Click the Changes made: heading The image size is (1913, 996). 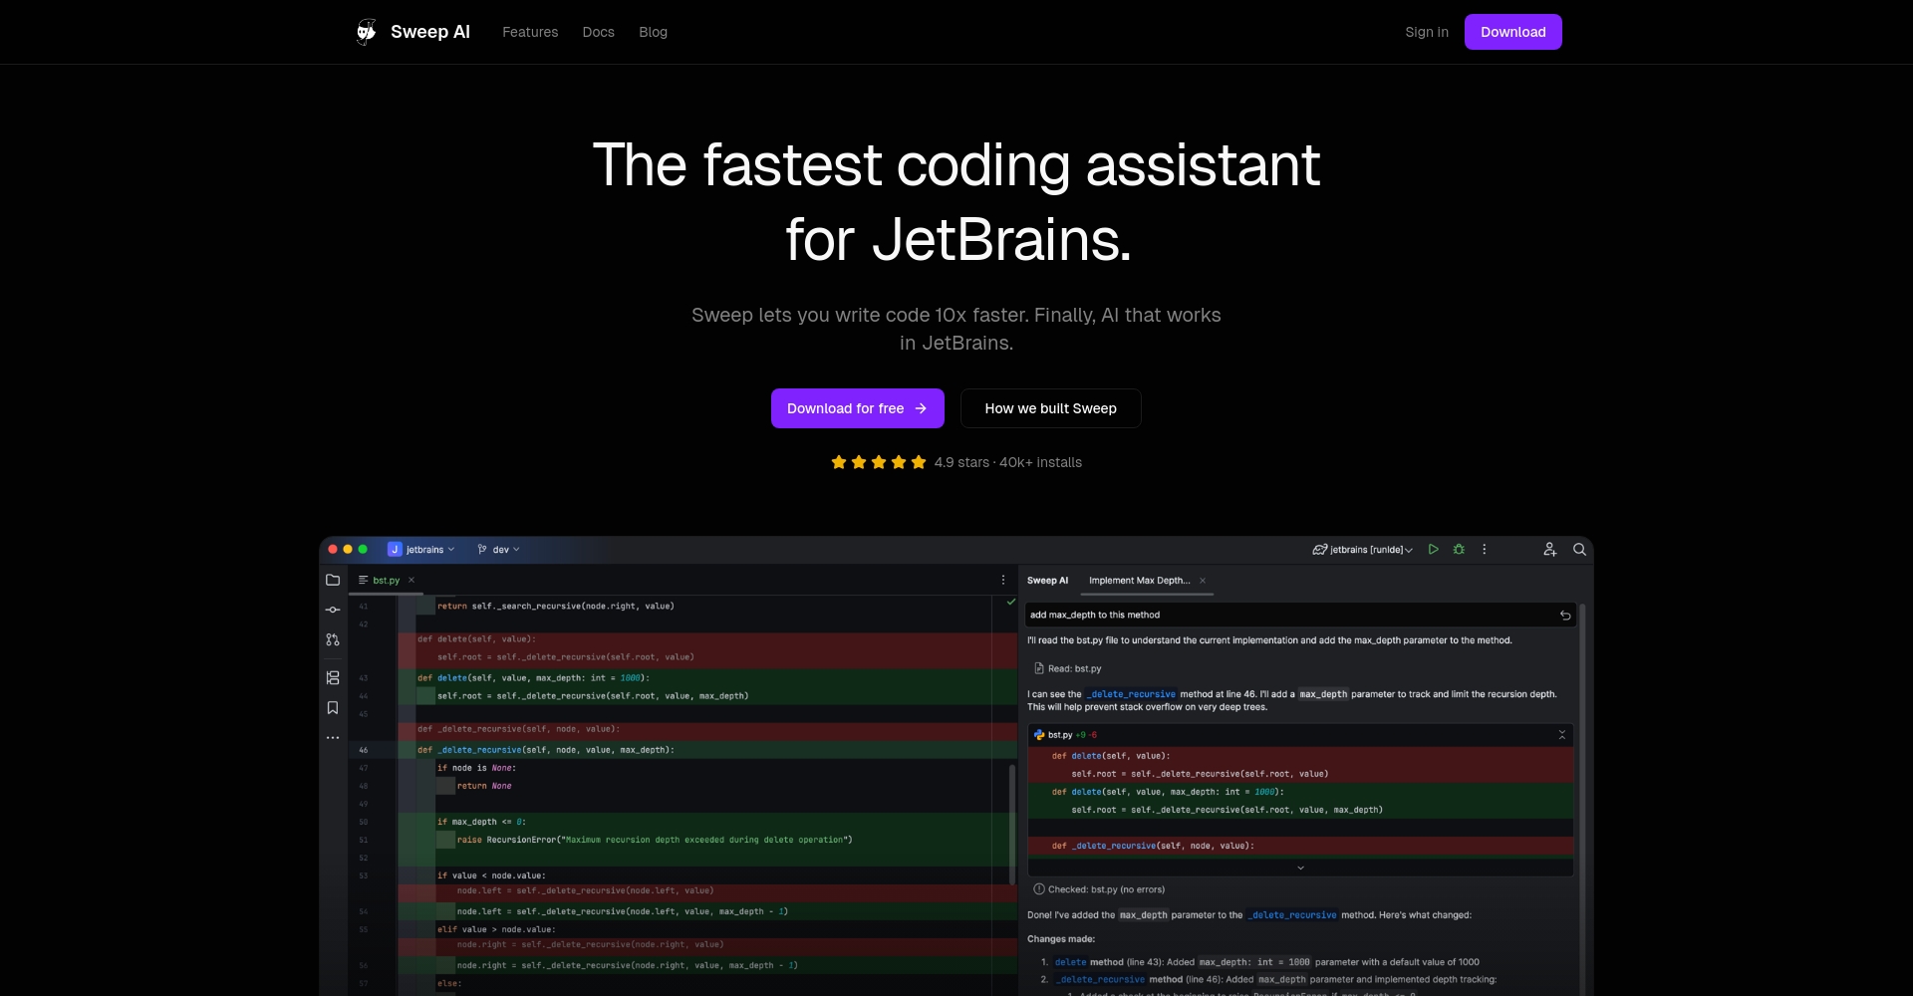coord(1061,939)
